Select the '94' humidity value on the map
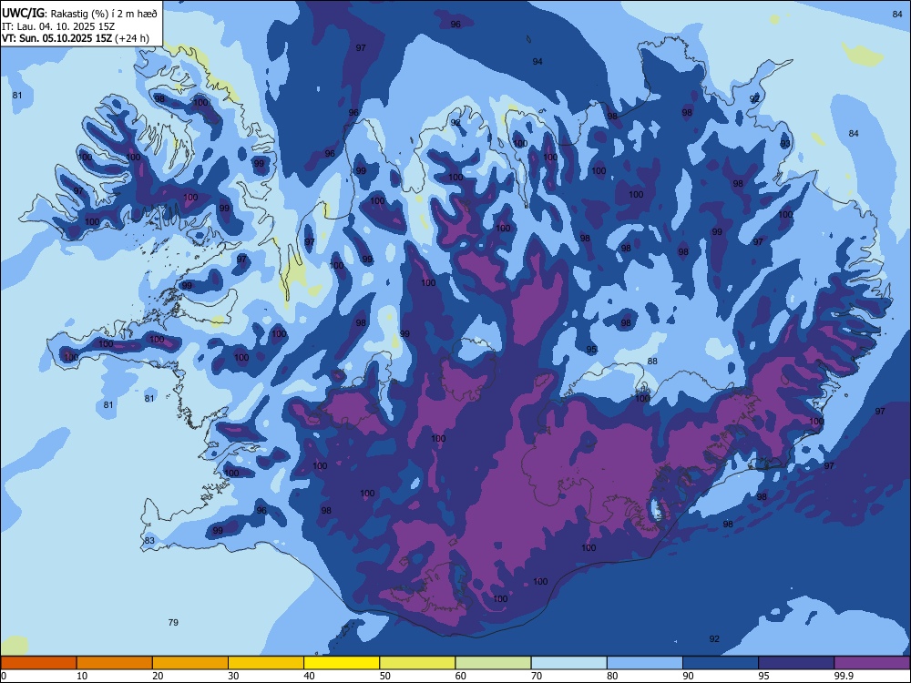 [x=537, y=62]
